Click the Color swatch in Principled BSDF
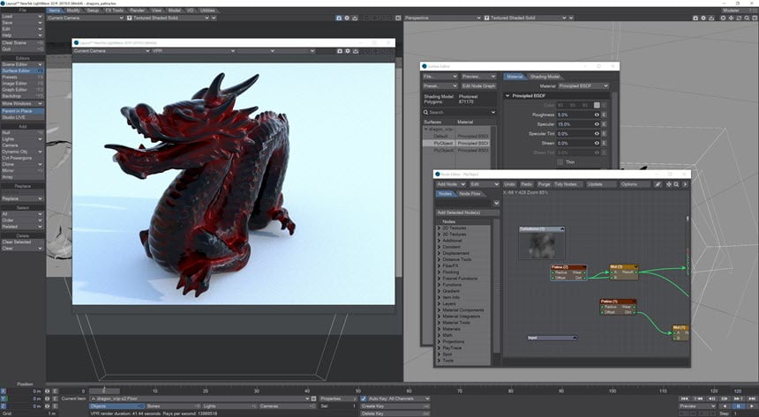 597,105
